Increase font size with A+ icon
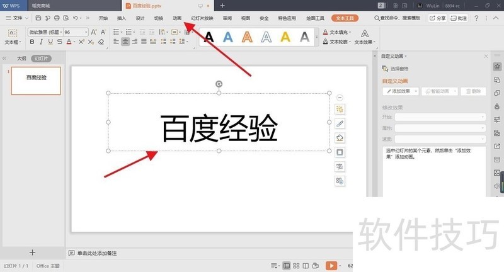 pos(94,32)
